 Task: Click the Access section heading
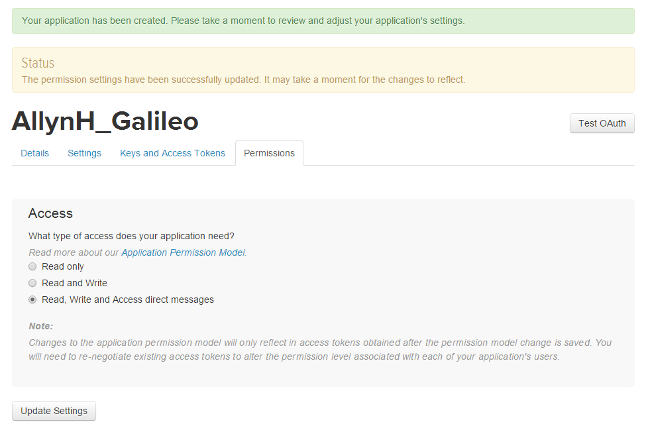(50, 213)
